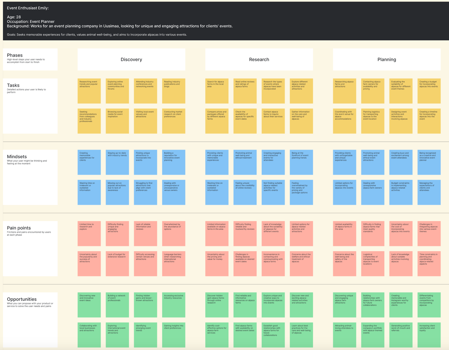The image size is (449, 350).
Task: Click 'Read online reviews and ratings' sticky note
Action: [245, 91]
